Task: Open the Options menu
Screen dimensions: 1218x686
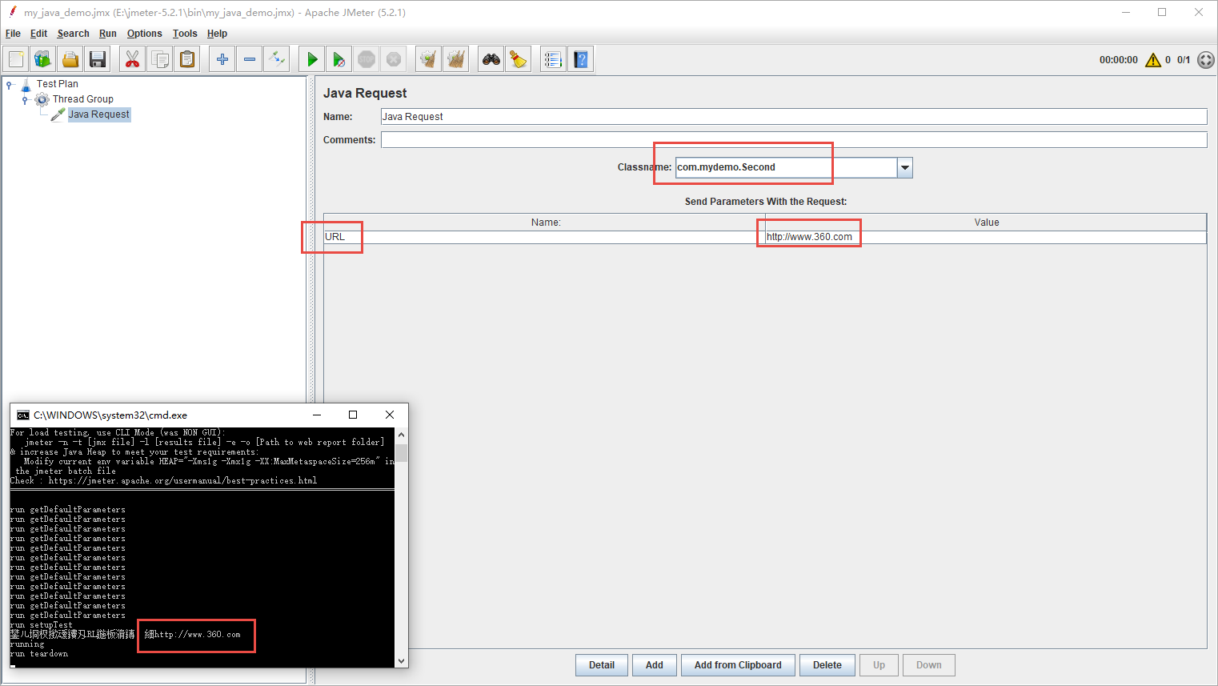Action: 144,34
